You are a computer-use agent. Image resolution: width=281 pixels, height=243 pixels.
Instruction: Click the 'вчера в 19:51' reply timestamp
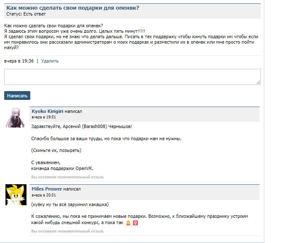[x=44, y=117]
